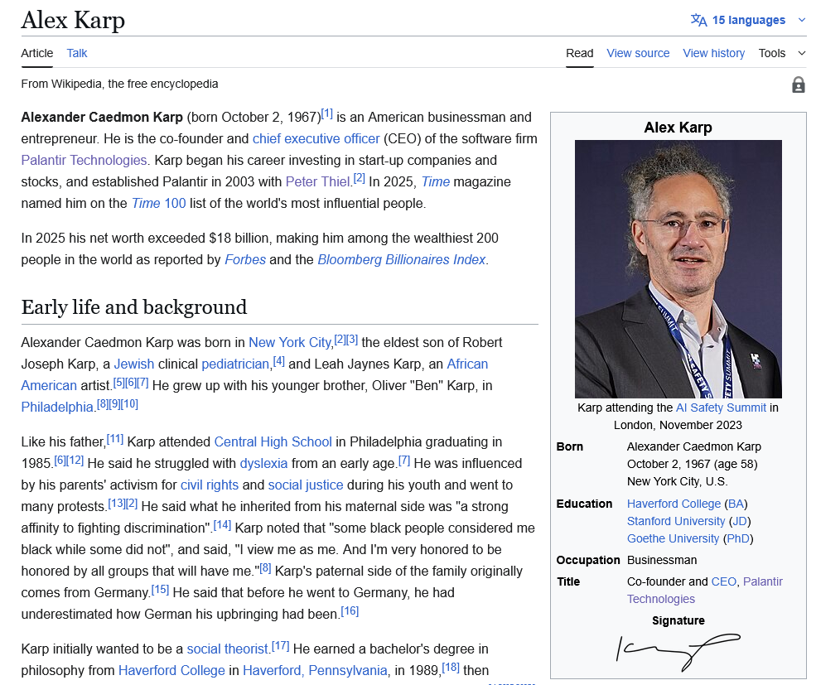Click the Alex Karp page title
Viewport: 816px width, 685px height.
click(x=73, y=20)
